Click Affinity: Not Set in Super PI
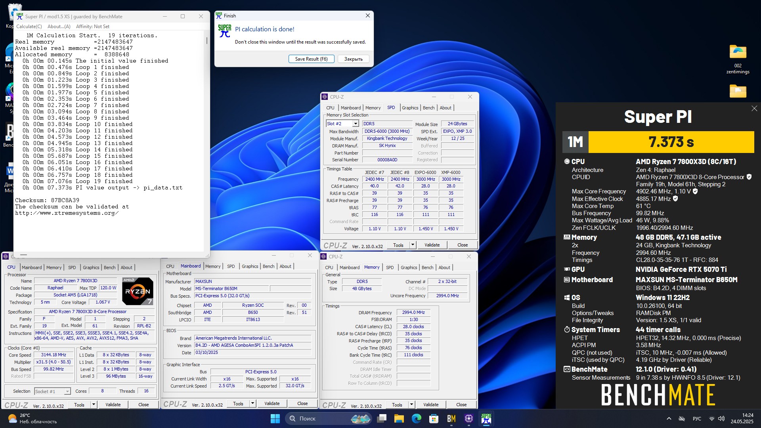Viewport: 761px width, 428px height. [93, 27]
